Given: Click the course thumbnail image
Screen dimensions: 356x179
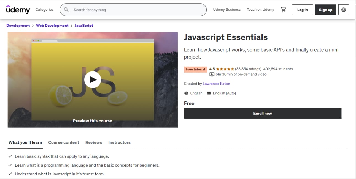Looking at the screenshot, I should click(x=93, y=80).
